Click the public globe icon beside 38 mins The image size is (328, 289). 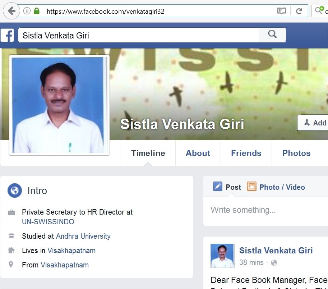[x=274, y=263]
